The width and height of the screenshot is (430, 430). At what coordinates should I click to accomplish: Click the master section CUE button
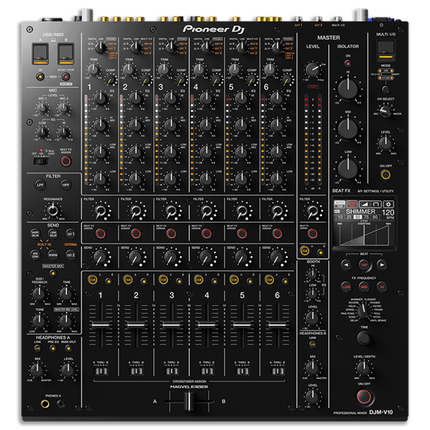pos(305,251)
